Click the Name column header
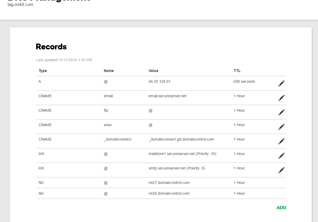318x222 pixels. click(x=109, y=71)
